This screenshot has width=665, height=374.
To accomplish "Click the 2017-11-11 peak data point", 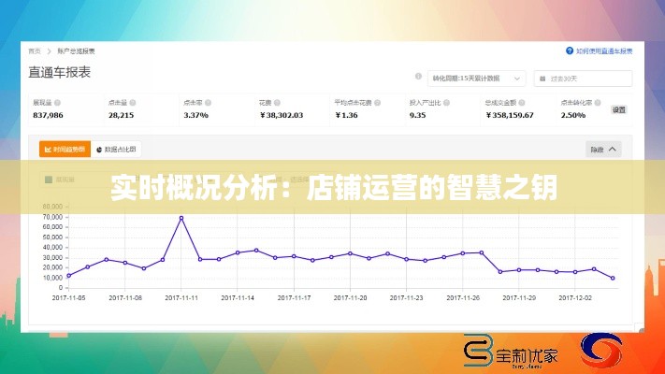I will coord(181,218).
